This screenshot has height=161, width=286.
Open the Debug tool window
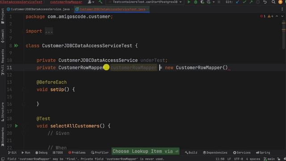pos(42,153)
